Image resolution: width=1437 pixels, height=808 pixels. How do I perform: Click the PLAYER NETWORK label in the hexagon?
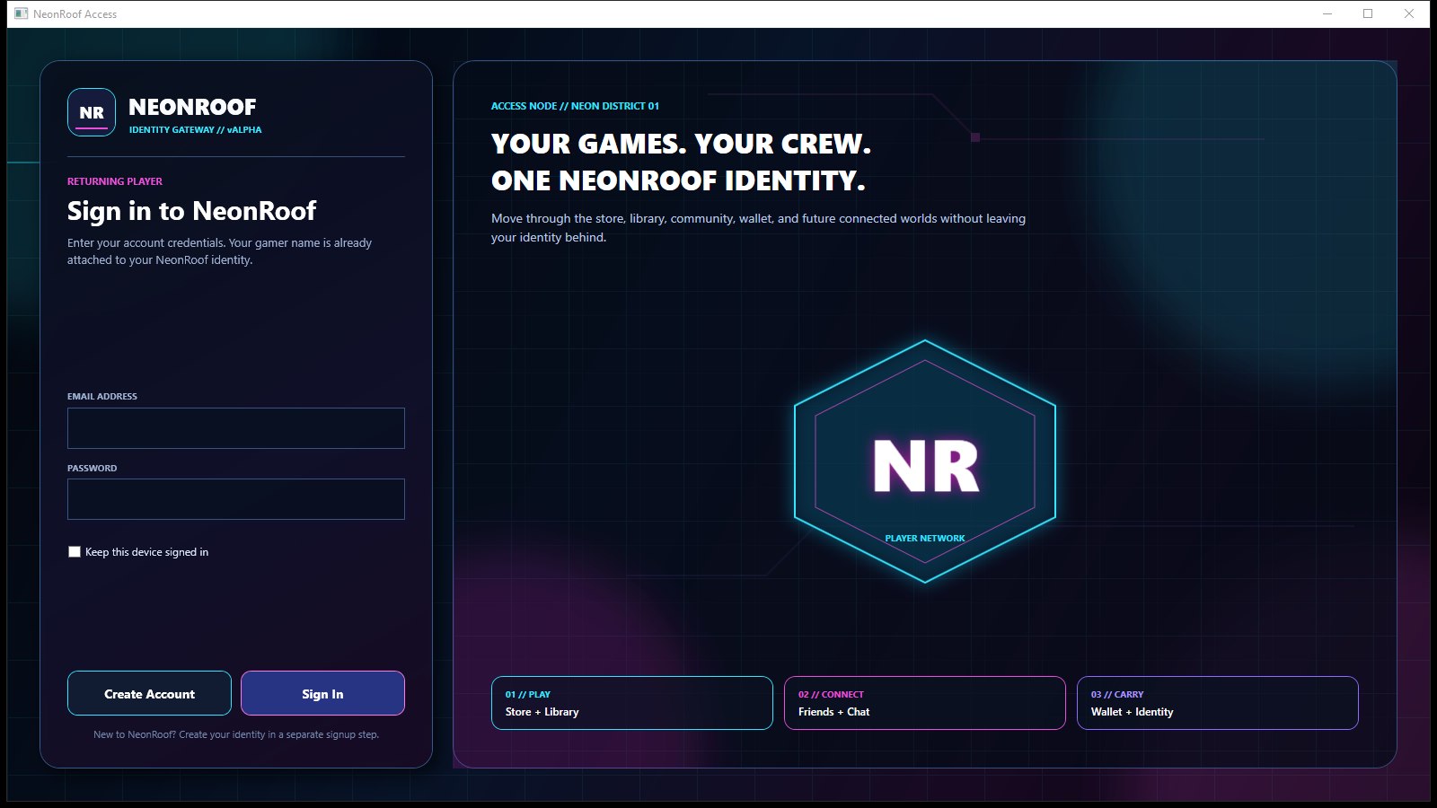[x=925, y=539]
